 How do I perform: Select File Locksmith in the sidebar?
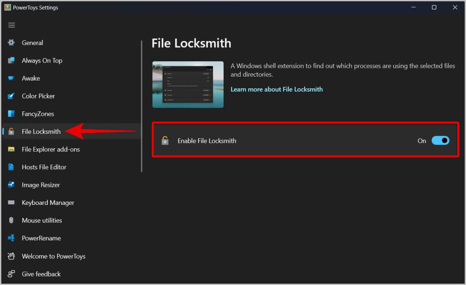(41, 132)
